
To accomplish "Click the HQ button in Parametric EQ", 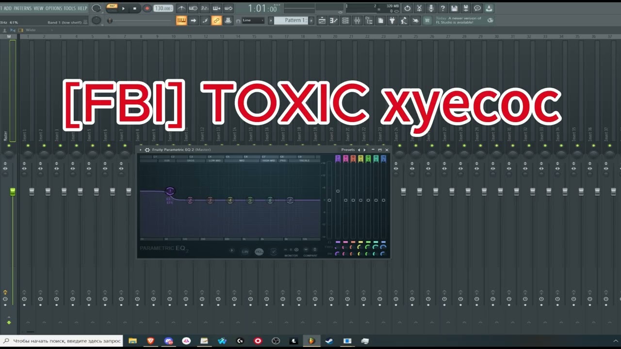I will [x=259, y=252].
